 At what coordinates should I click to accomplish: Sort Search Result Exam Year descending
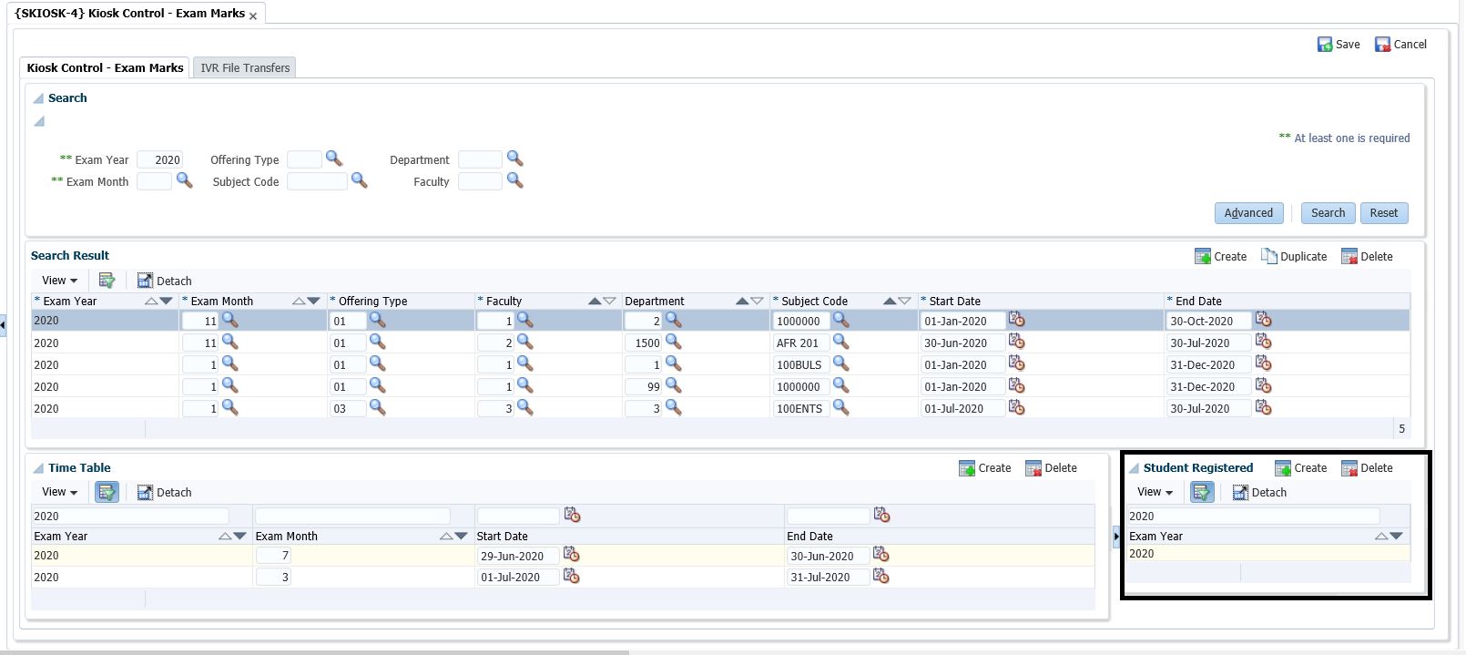tap(166, 301)
